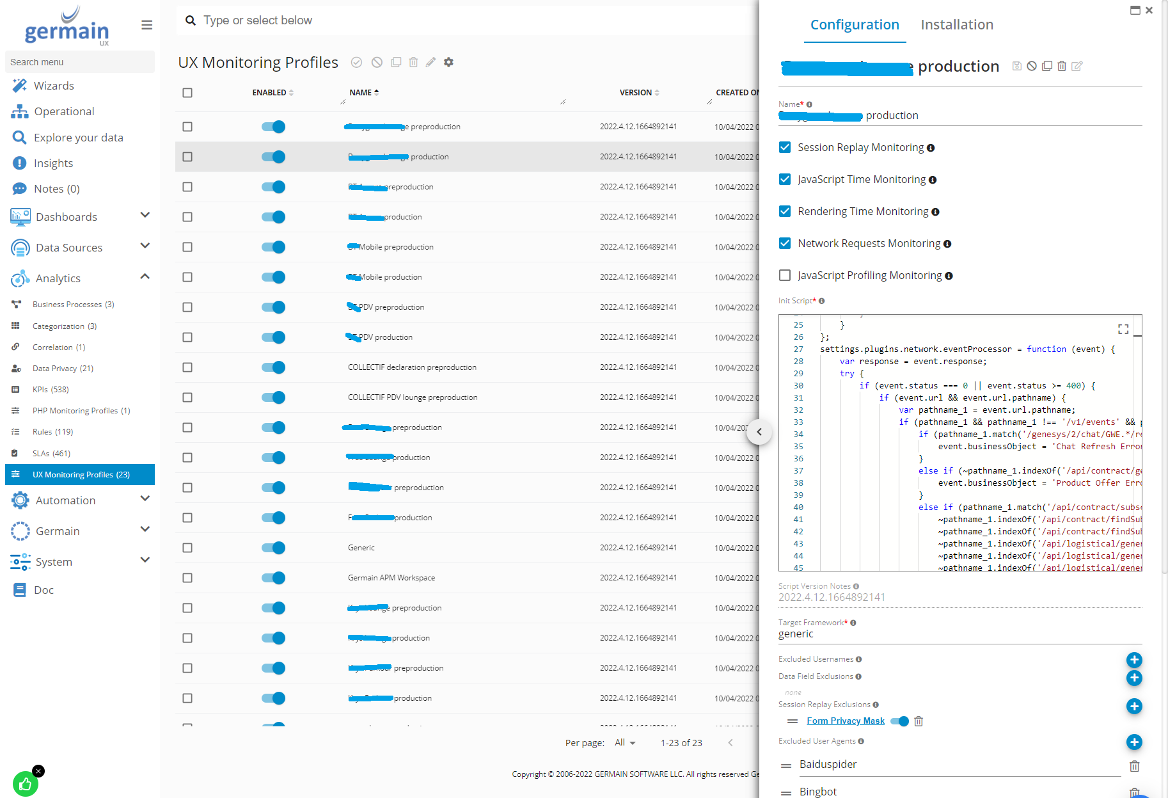Viewport: 1168px width, 798px height.
Task: Delete the Form Privacy Mask exclusion
Action: [x=919, y=721]
